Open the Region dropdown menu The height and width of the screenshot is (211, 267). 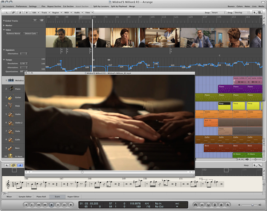click(x=57, y=12)
